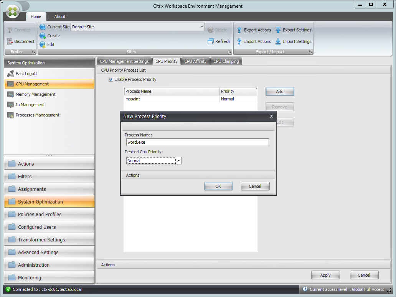Toggle Enable Process Priority checkbox
Screen dimensions: 396x297
pyautogui.click(x=111, y=79)
